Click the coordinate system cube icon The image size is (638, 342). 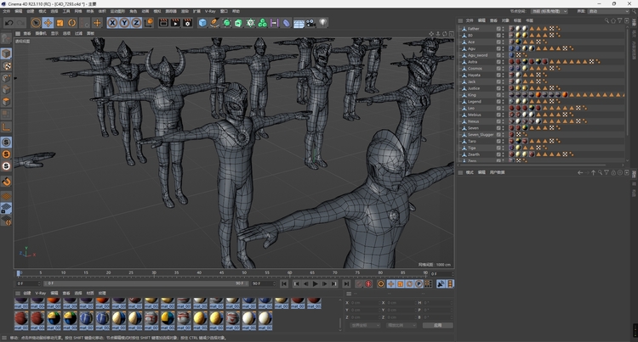pyautogui.click(x=149, y=23)
